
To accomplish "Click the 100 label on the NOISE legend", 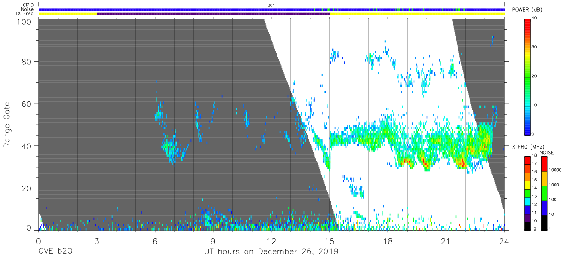I will 553,200.
